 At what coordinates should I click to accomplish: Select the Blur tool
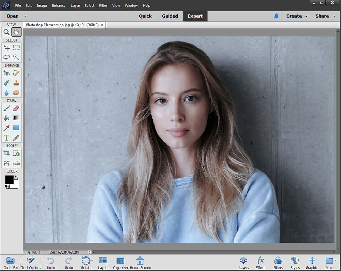pos(6,93)
